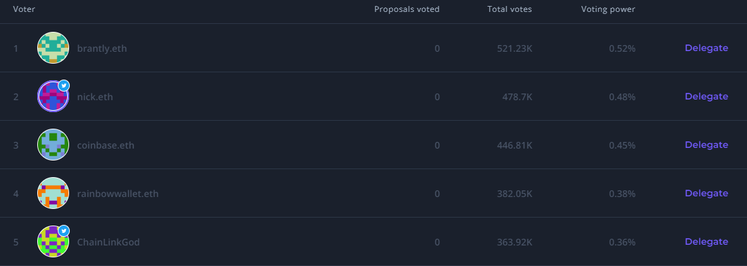Open ChainLinkGod's green-purple avatar
This screenshot has width=747, height=266.
click(53, 241)
